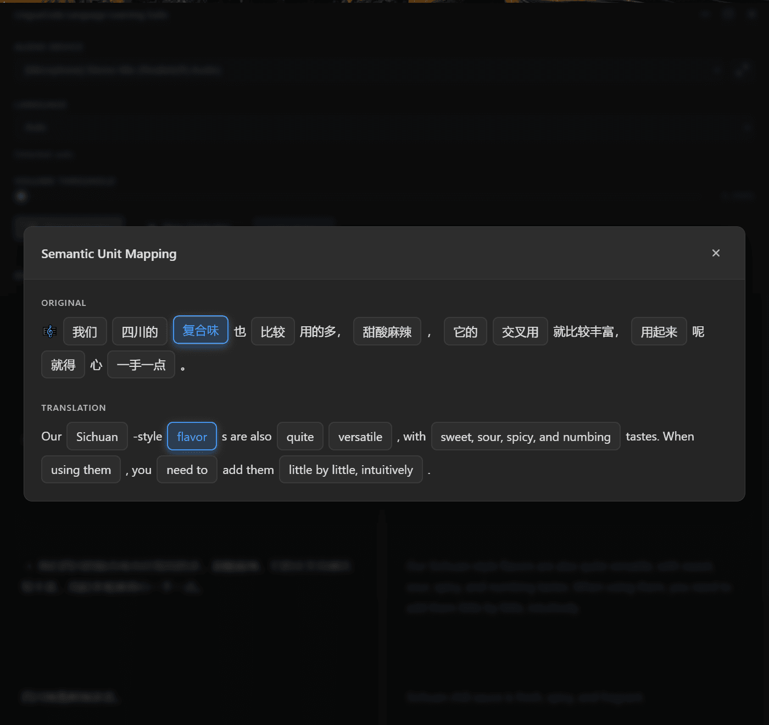Viewport: 769px width, 725px height.
Task: Click the Sichuan translation unit
Action: click(x=97, y=437)
